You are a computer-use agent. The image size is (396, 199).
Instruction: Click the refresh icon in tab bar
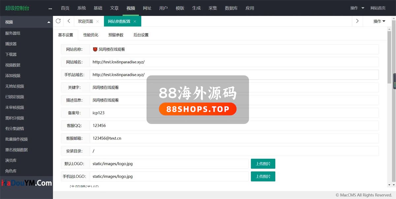click(58, 21)
